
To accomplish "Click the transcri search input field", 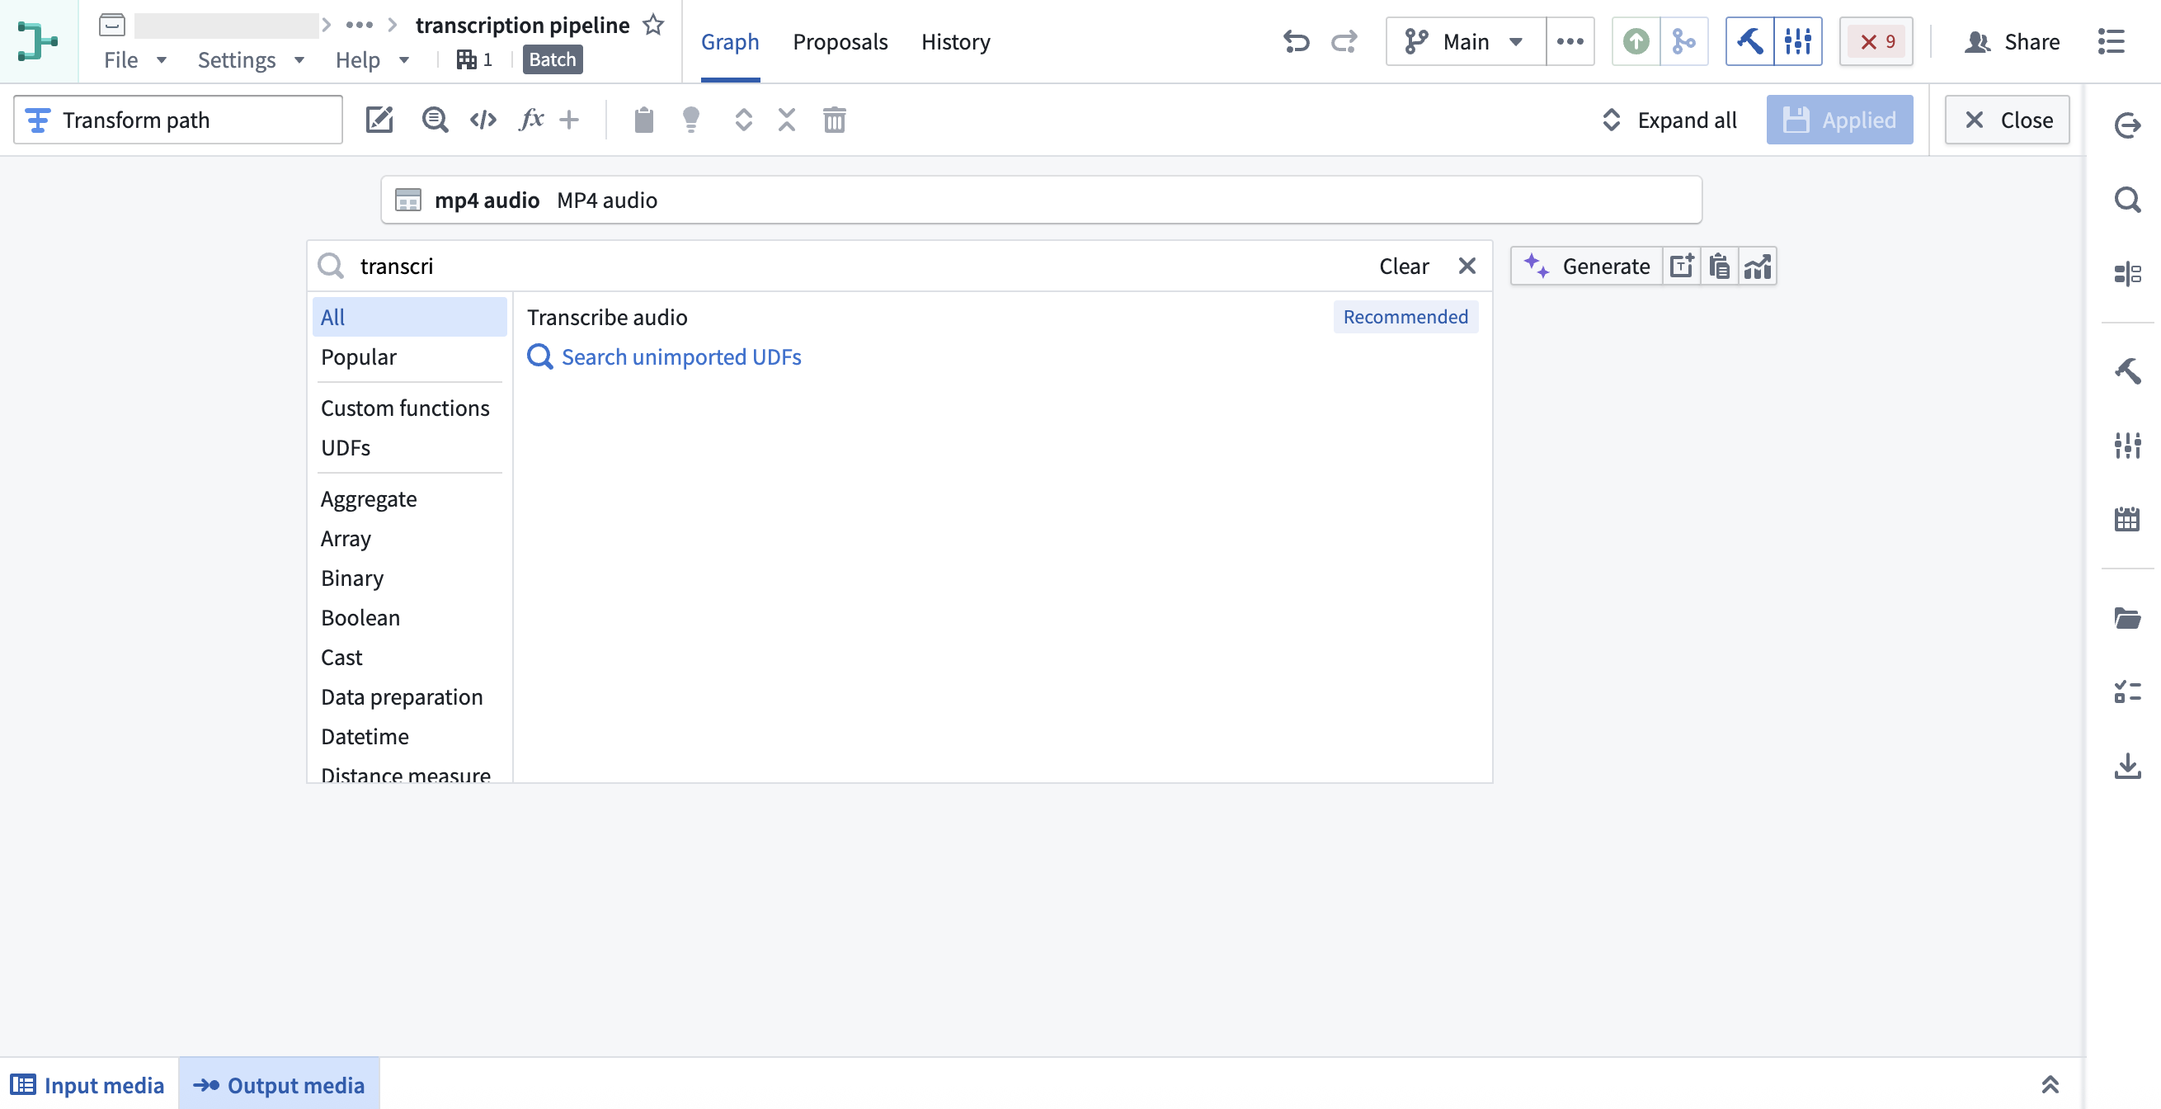I will pyautogui.click(x=839, y=267).
